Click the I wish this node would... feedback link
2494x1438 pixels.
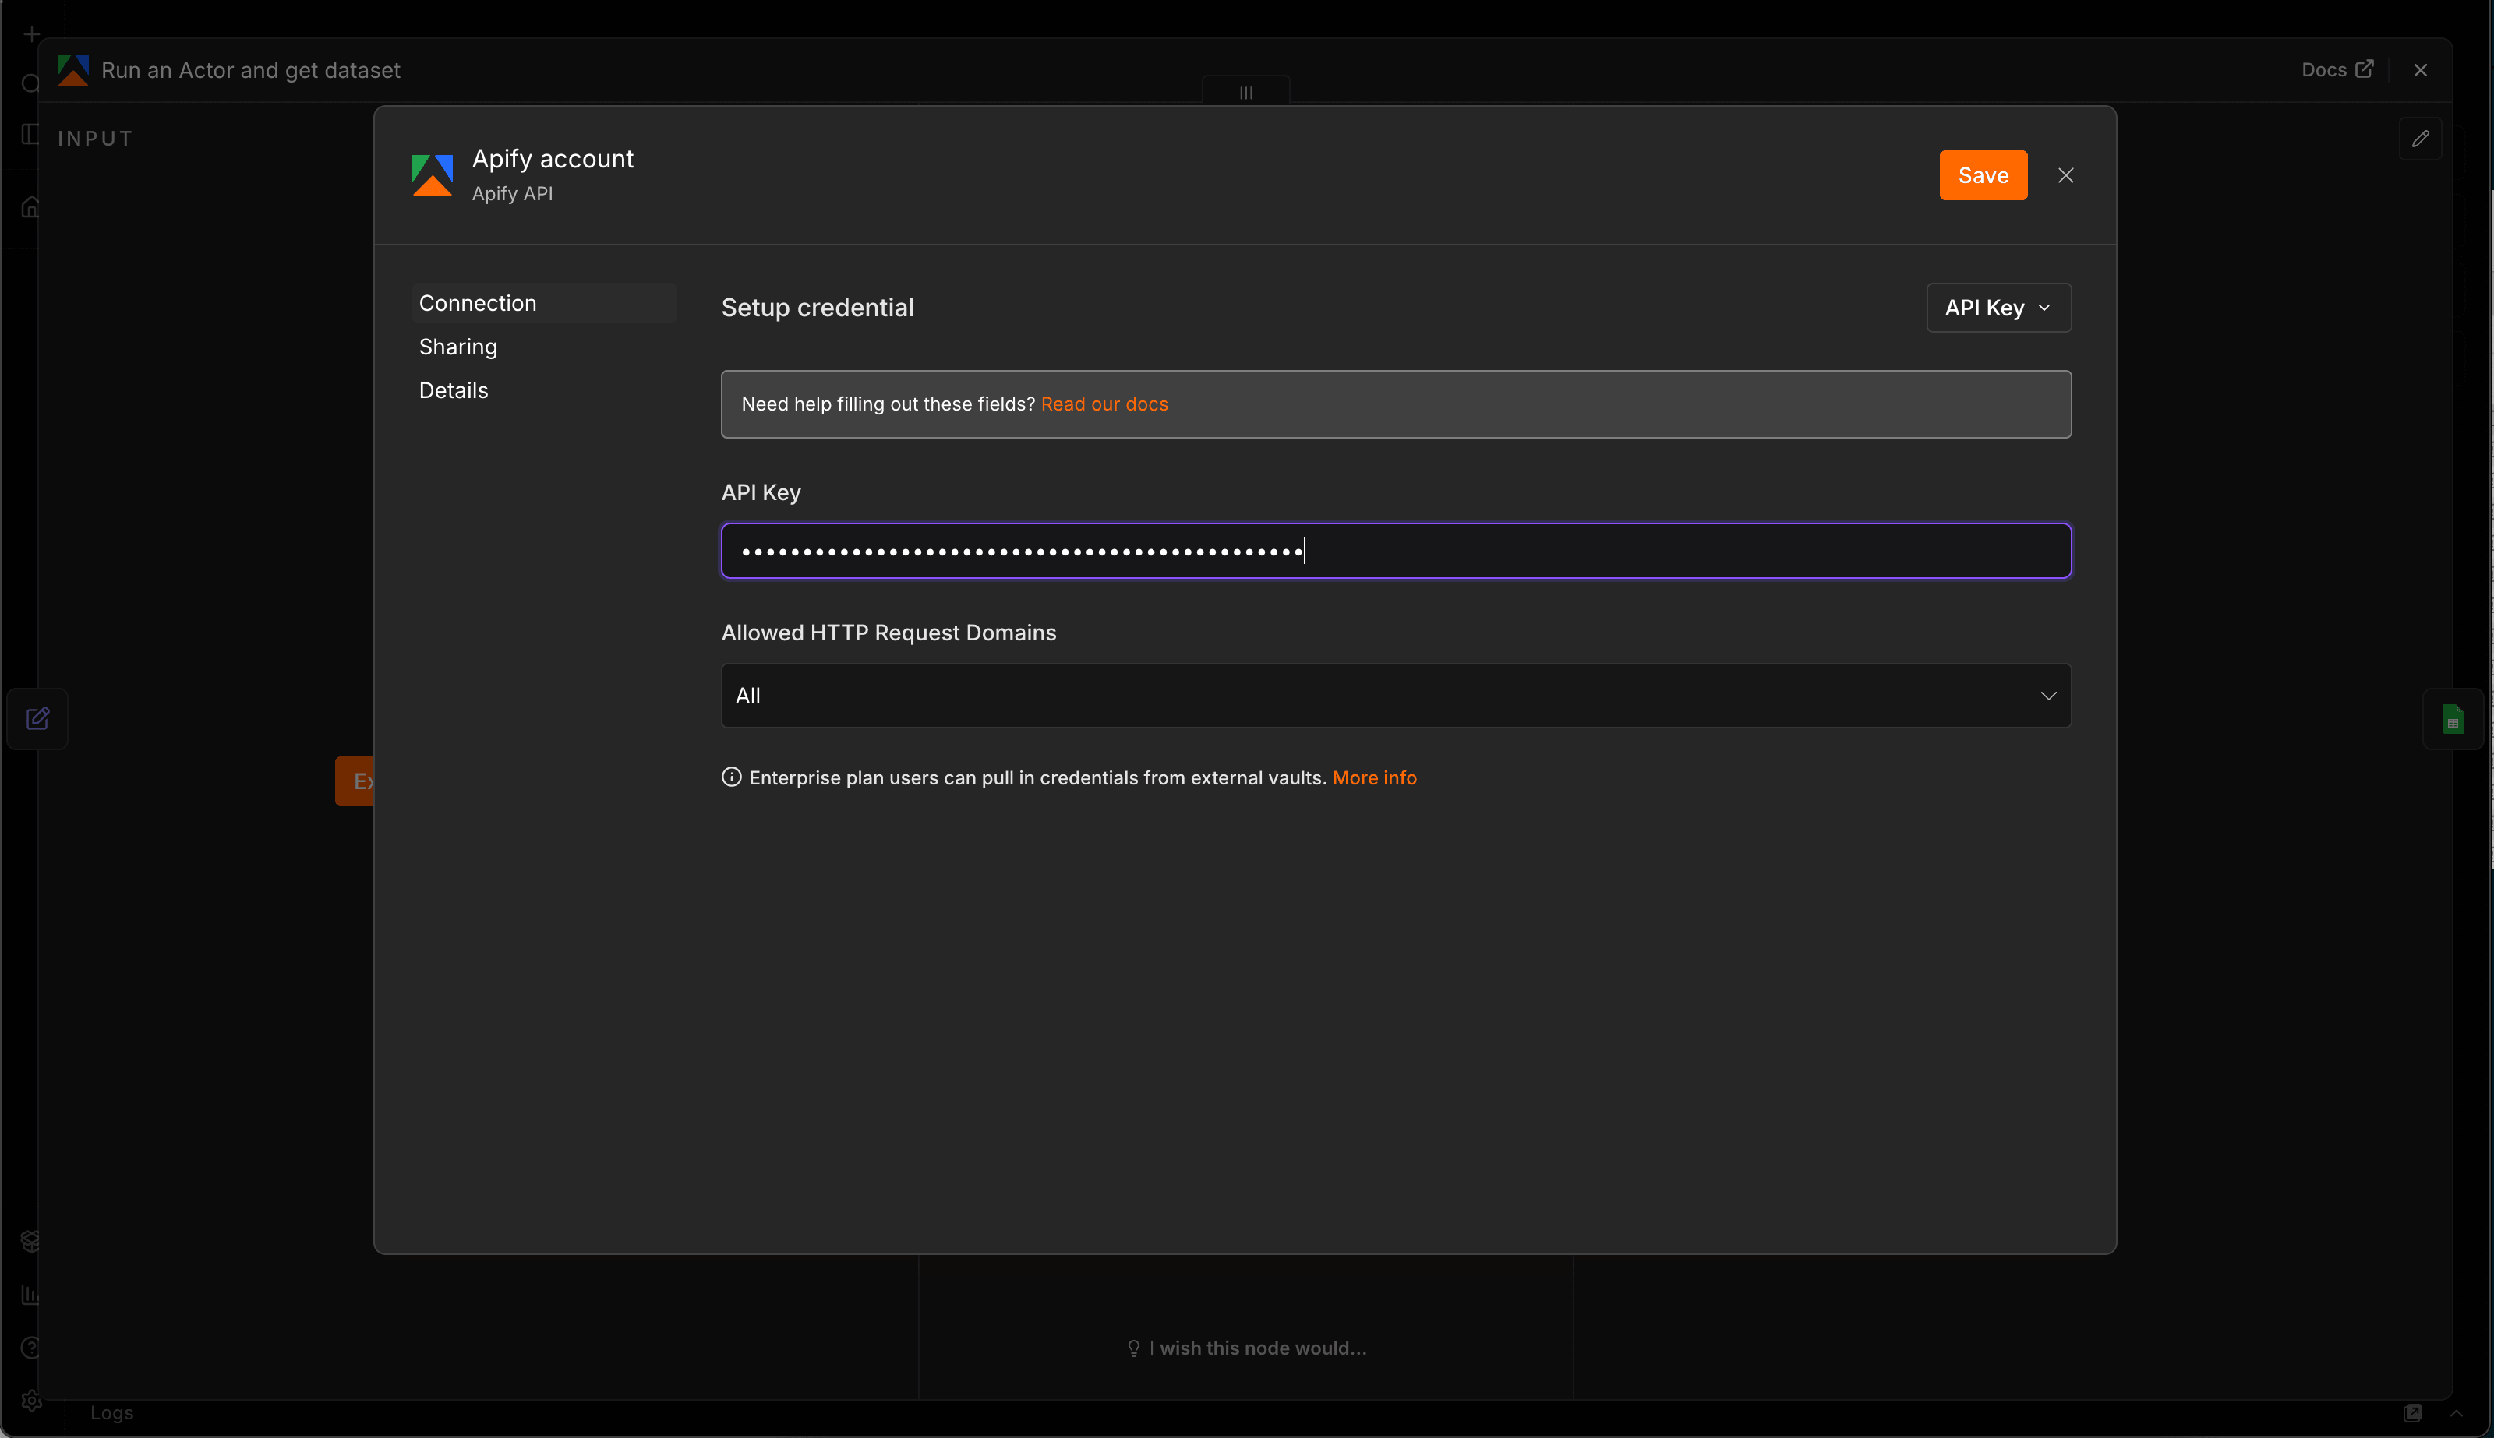1247,1348
